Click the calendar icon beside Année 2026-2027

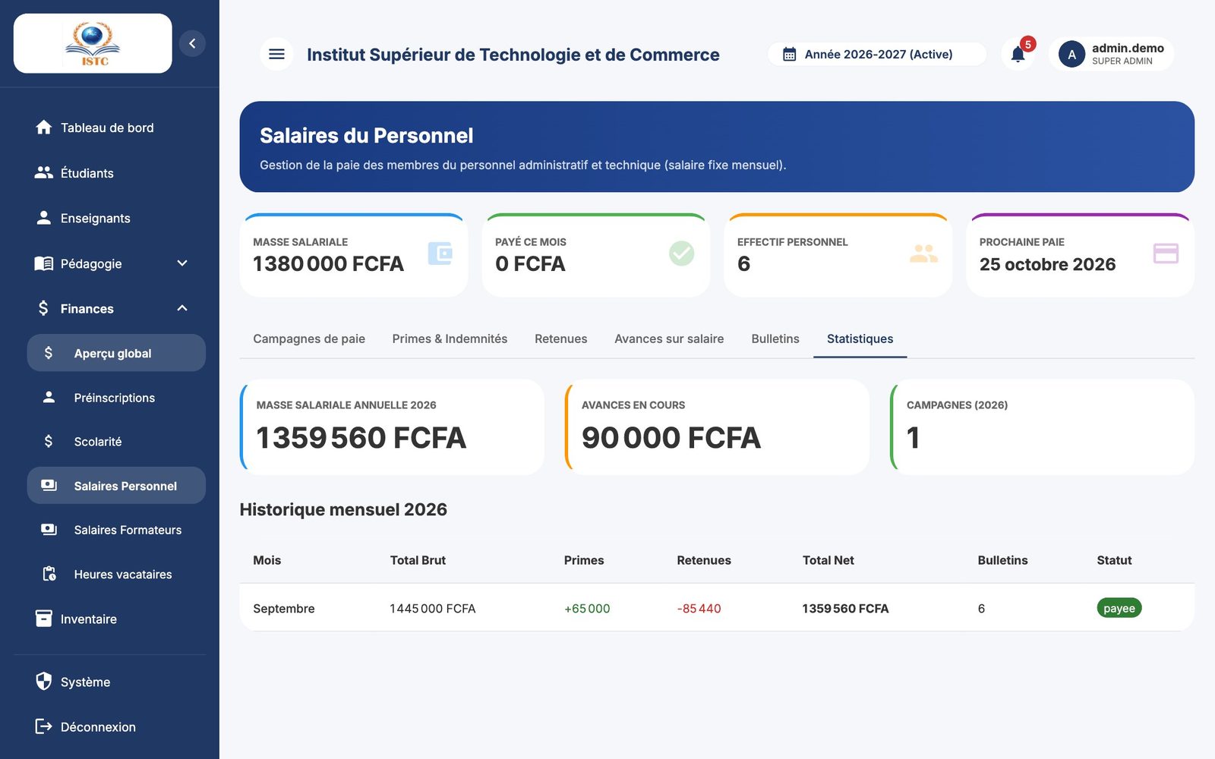tap(789, 55)
